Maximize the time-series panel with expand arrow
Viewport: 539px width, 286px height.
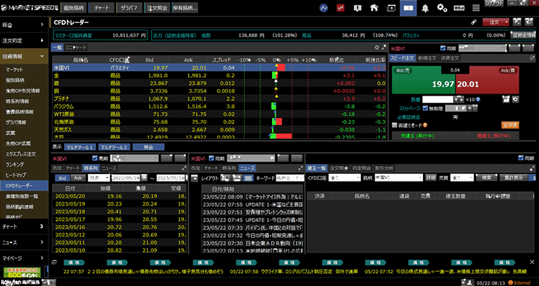pos(185,168)
